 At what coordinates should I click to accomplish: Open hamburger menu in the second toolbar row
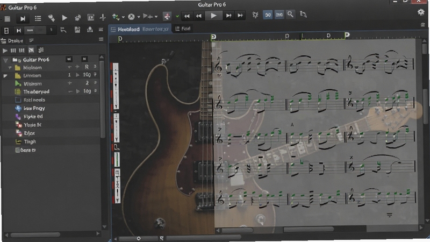101,30
